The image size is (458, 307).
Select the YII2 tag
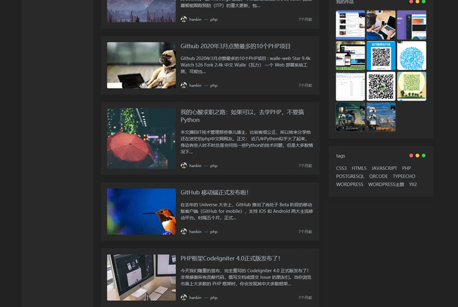[413, 184]
